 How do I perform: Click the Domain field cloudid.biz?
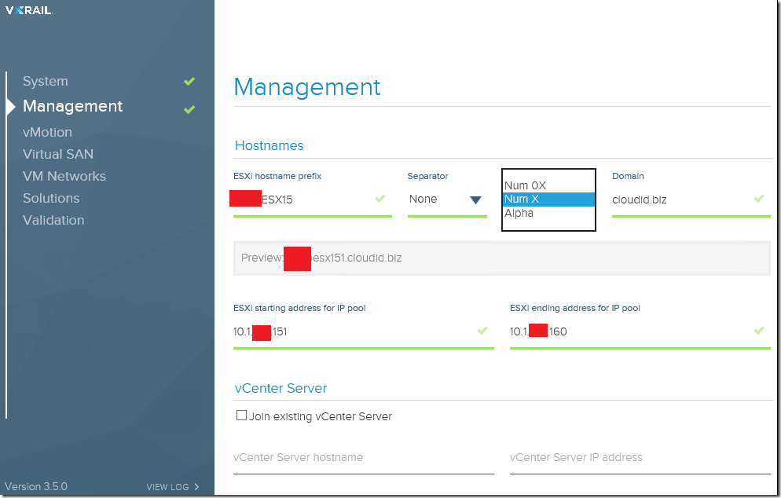691,200
